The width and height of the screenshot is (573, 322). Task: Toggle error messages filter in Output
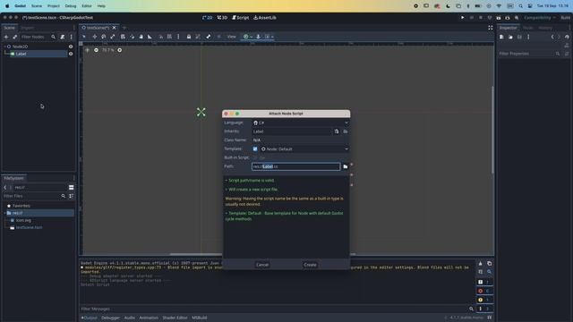click(x=484, y=291)
